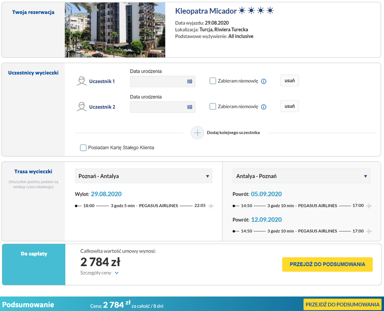The height and width of the screenshot is (311, 384).
Task: Click Przejdź do podsumowania in bottom summary bar
Action: click(x=343, y=304)
